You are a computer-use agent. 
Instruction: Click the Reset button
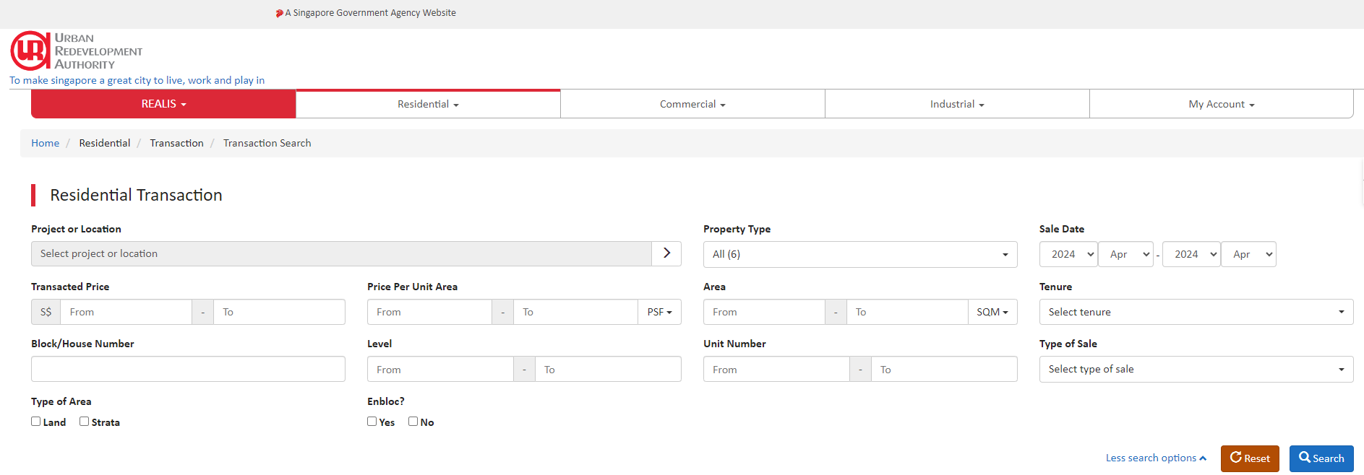point(1250,458)
